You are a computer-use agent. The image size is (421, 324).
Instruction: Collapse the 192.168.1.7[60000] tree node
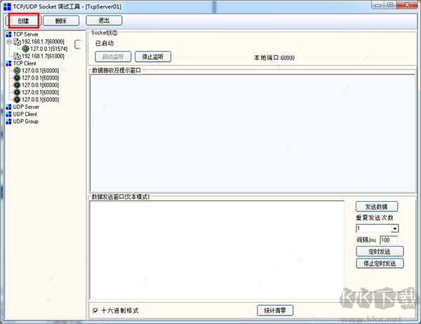[x=9, y=41]
